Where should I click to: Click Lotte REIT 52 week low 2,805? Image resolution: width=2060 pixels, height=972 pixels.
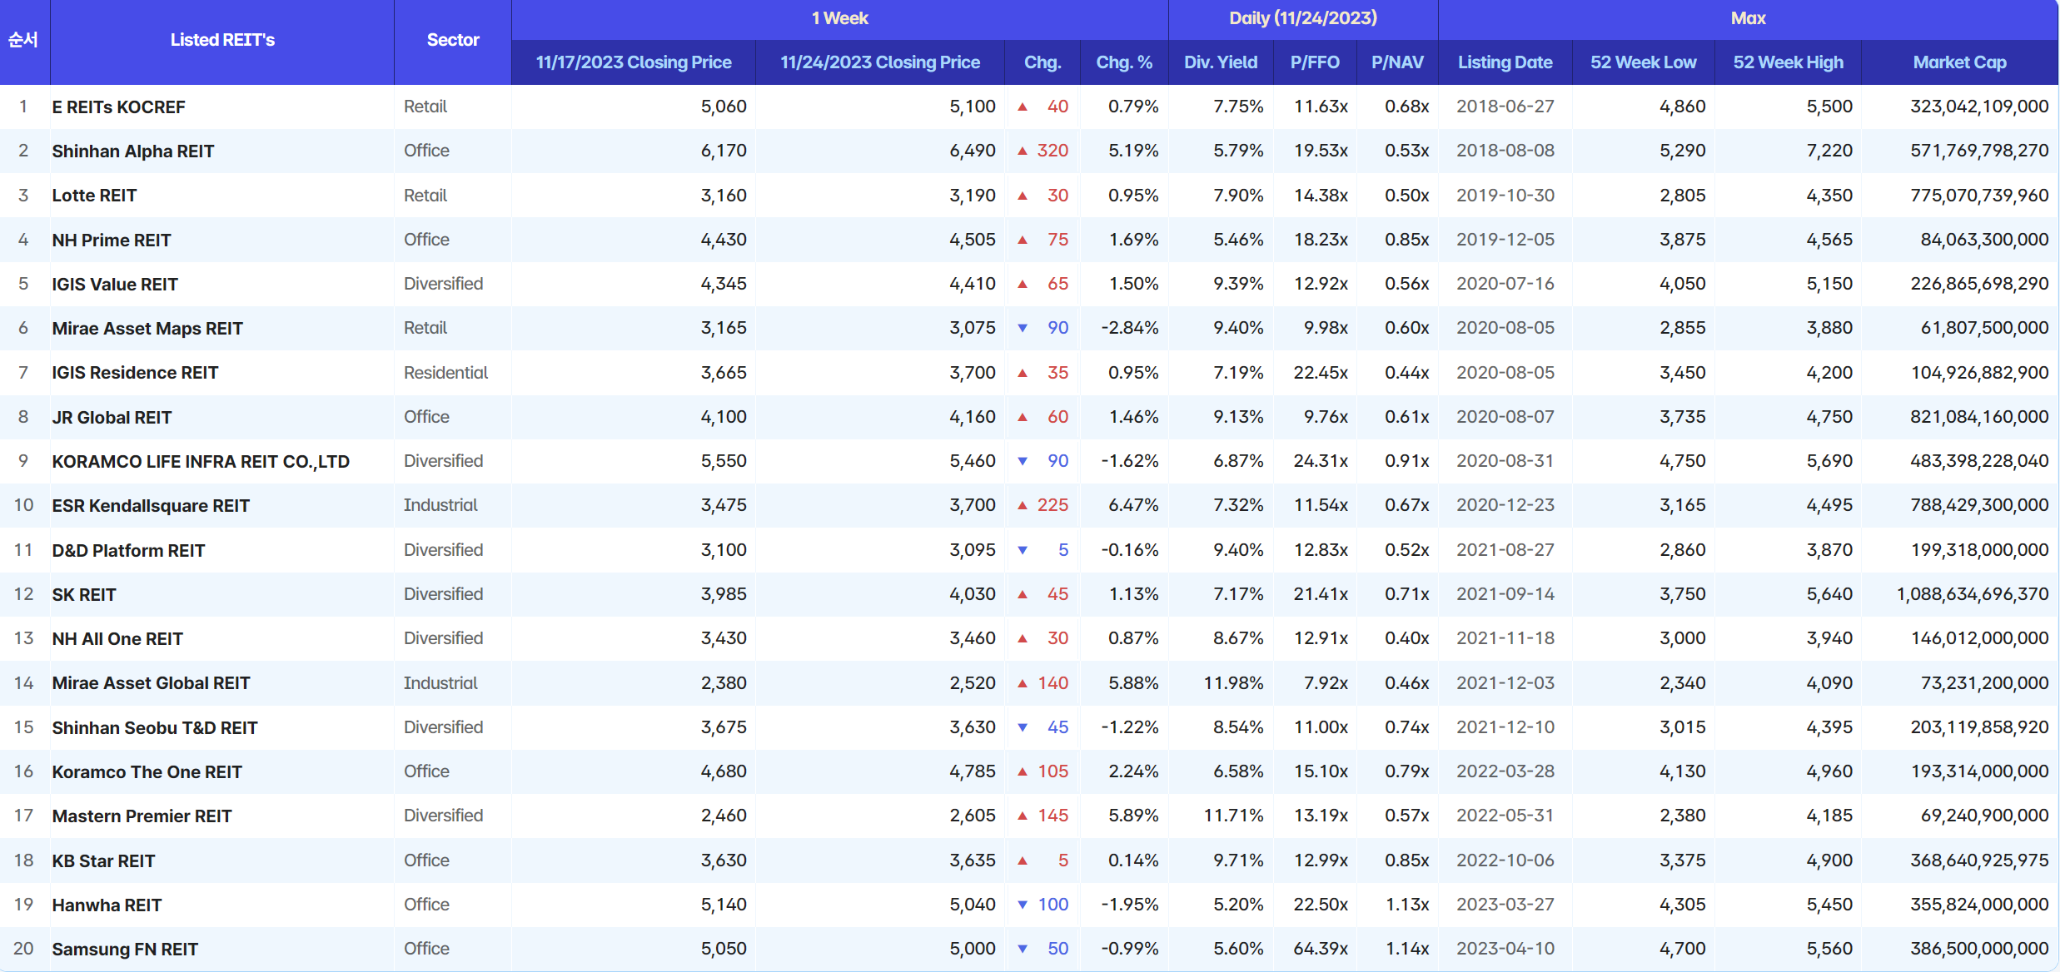click(1682, 196)
